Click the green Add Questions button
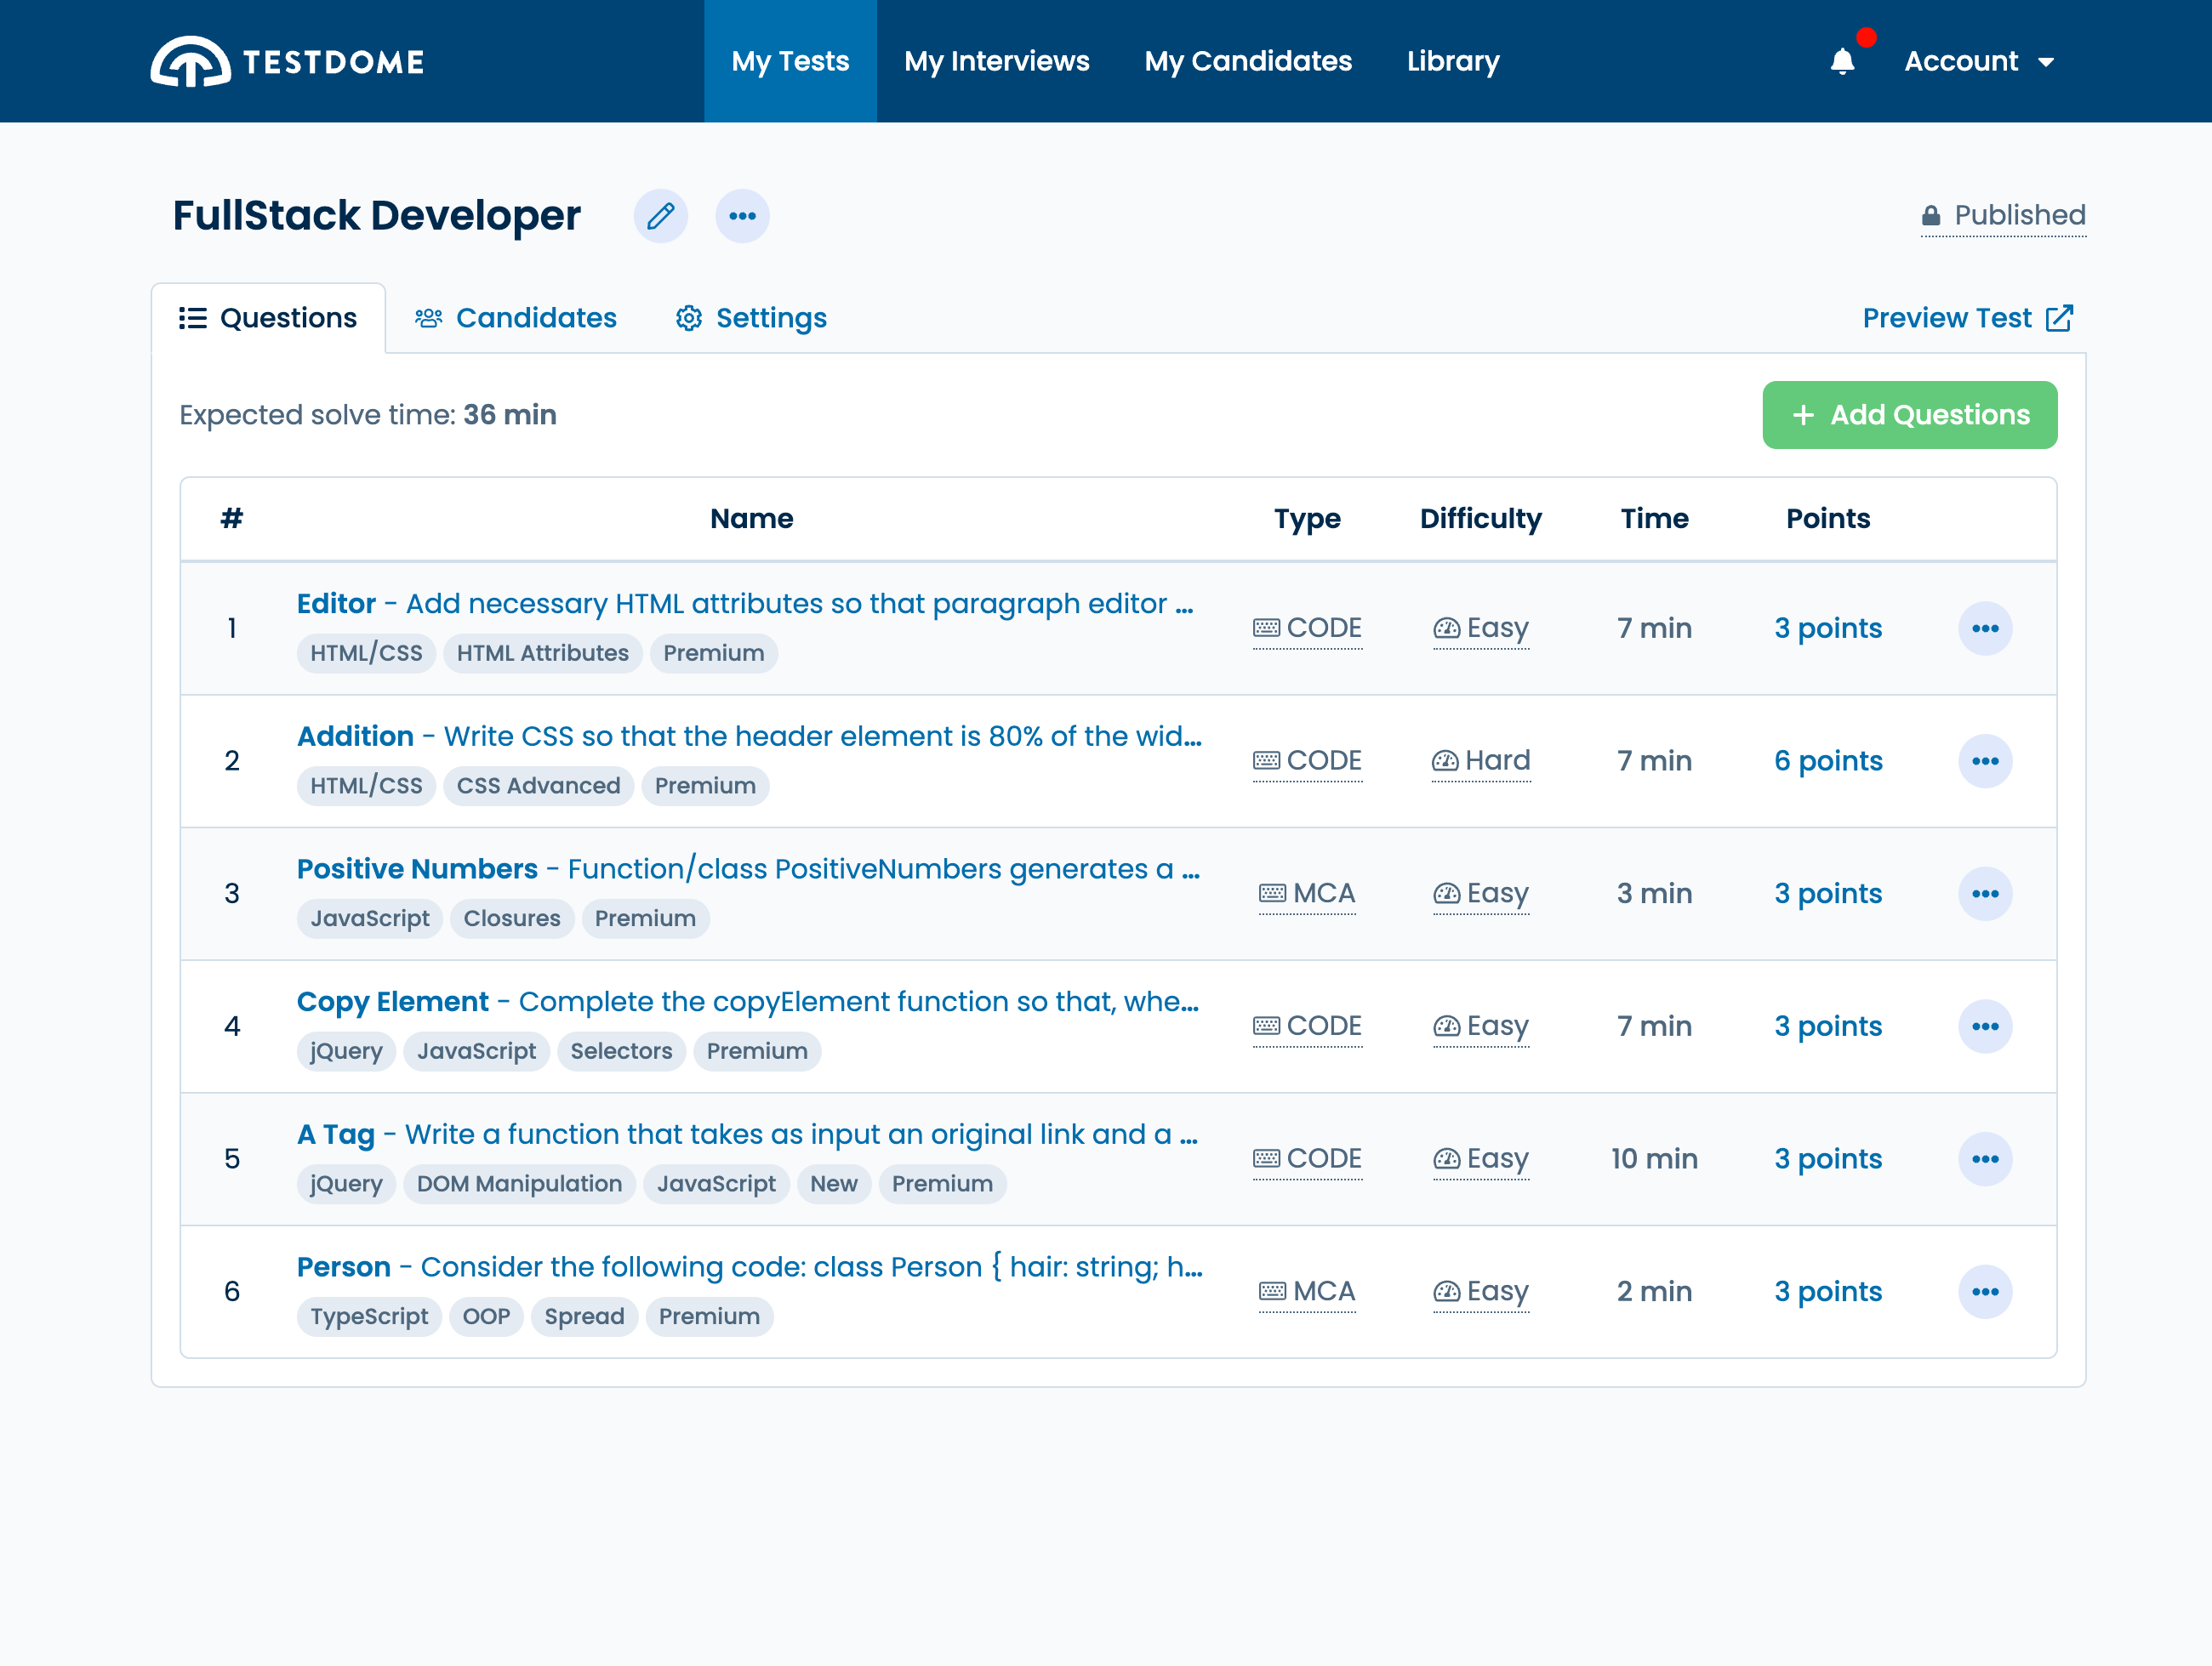This screenshot has height=1666, width=2212. (x=1909, y=415)
